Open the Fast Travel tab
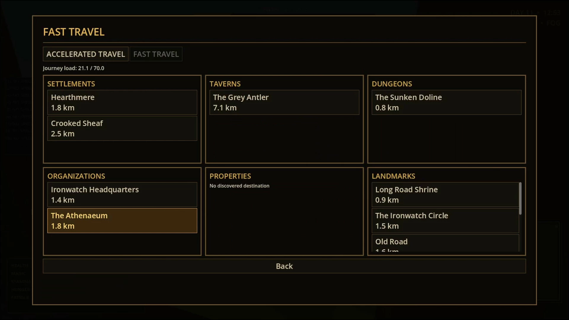 click(x=156, y=54)
